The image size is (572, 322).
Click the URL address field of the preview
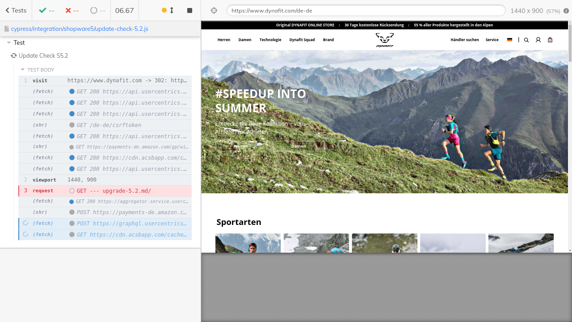[x=366, y=10]
